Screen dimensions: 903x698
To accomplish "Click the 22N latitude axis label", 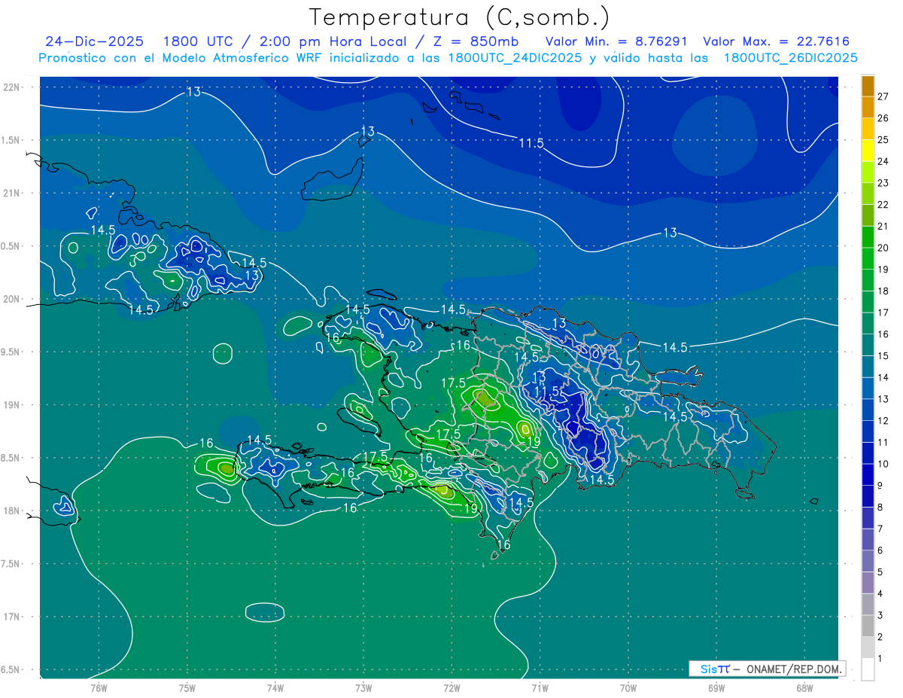I will point(13,87).
